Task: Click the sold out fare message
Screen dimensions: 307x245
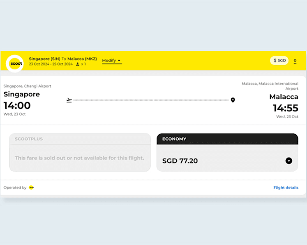Action: [x=79, y=158]
